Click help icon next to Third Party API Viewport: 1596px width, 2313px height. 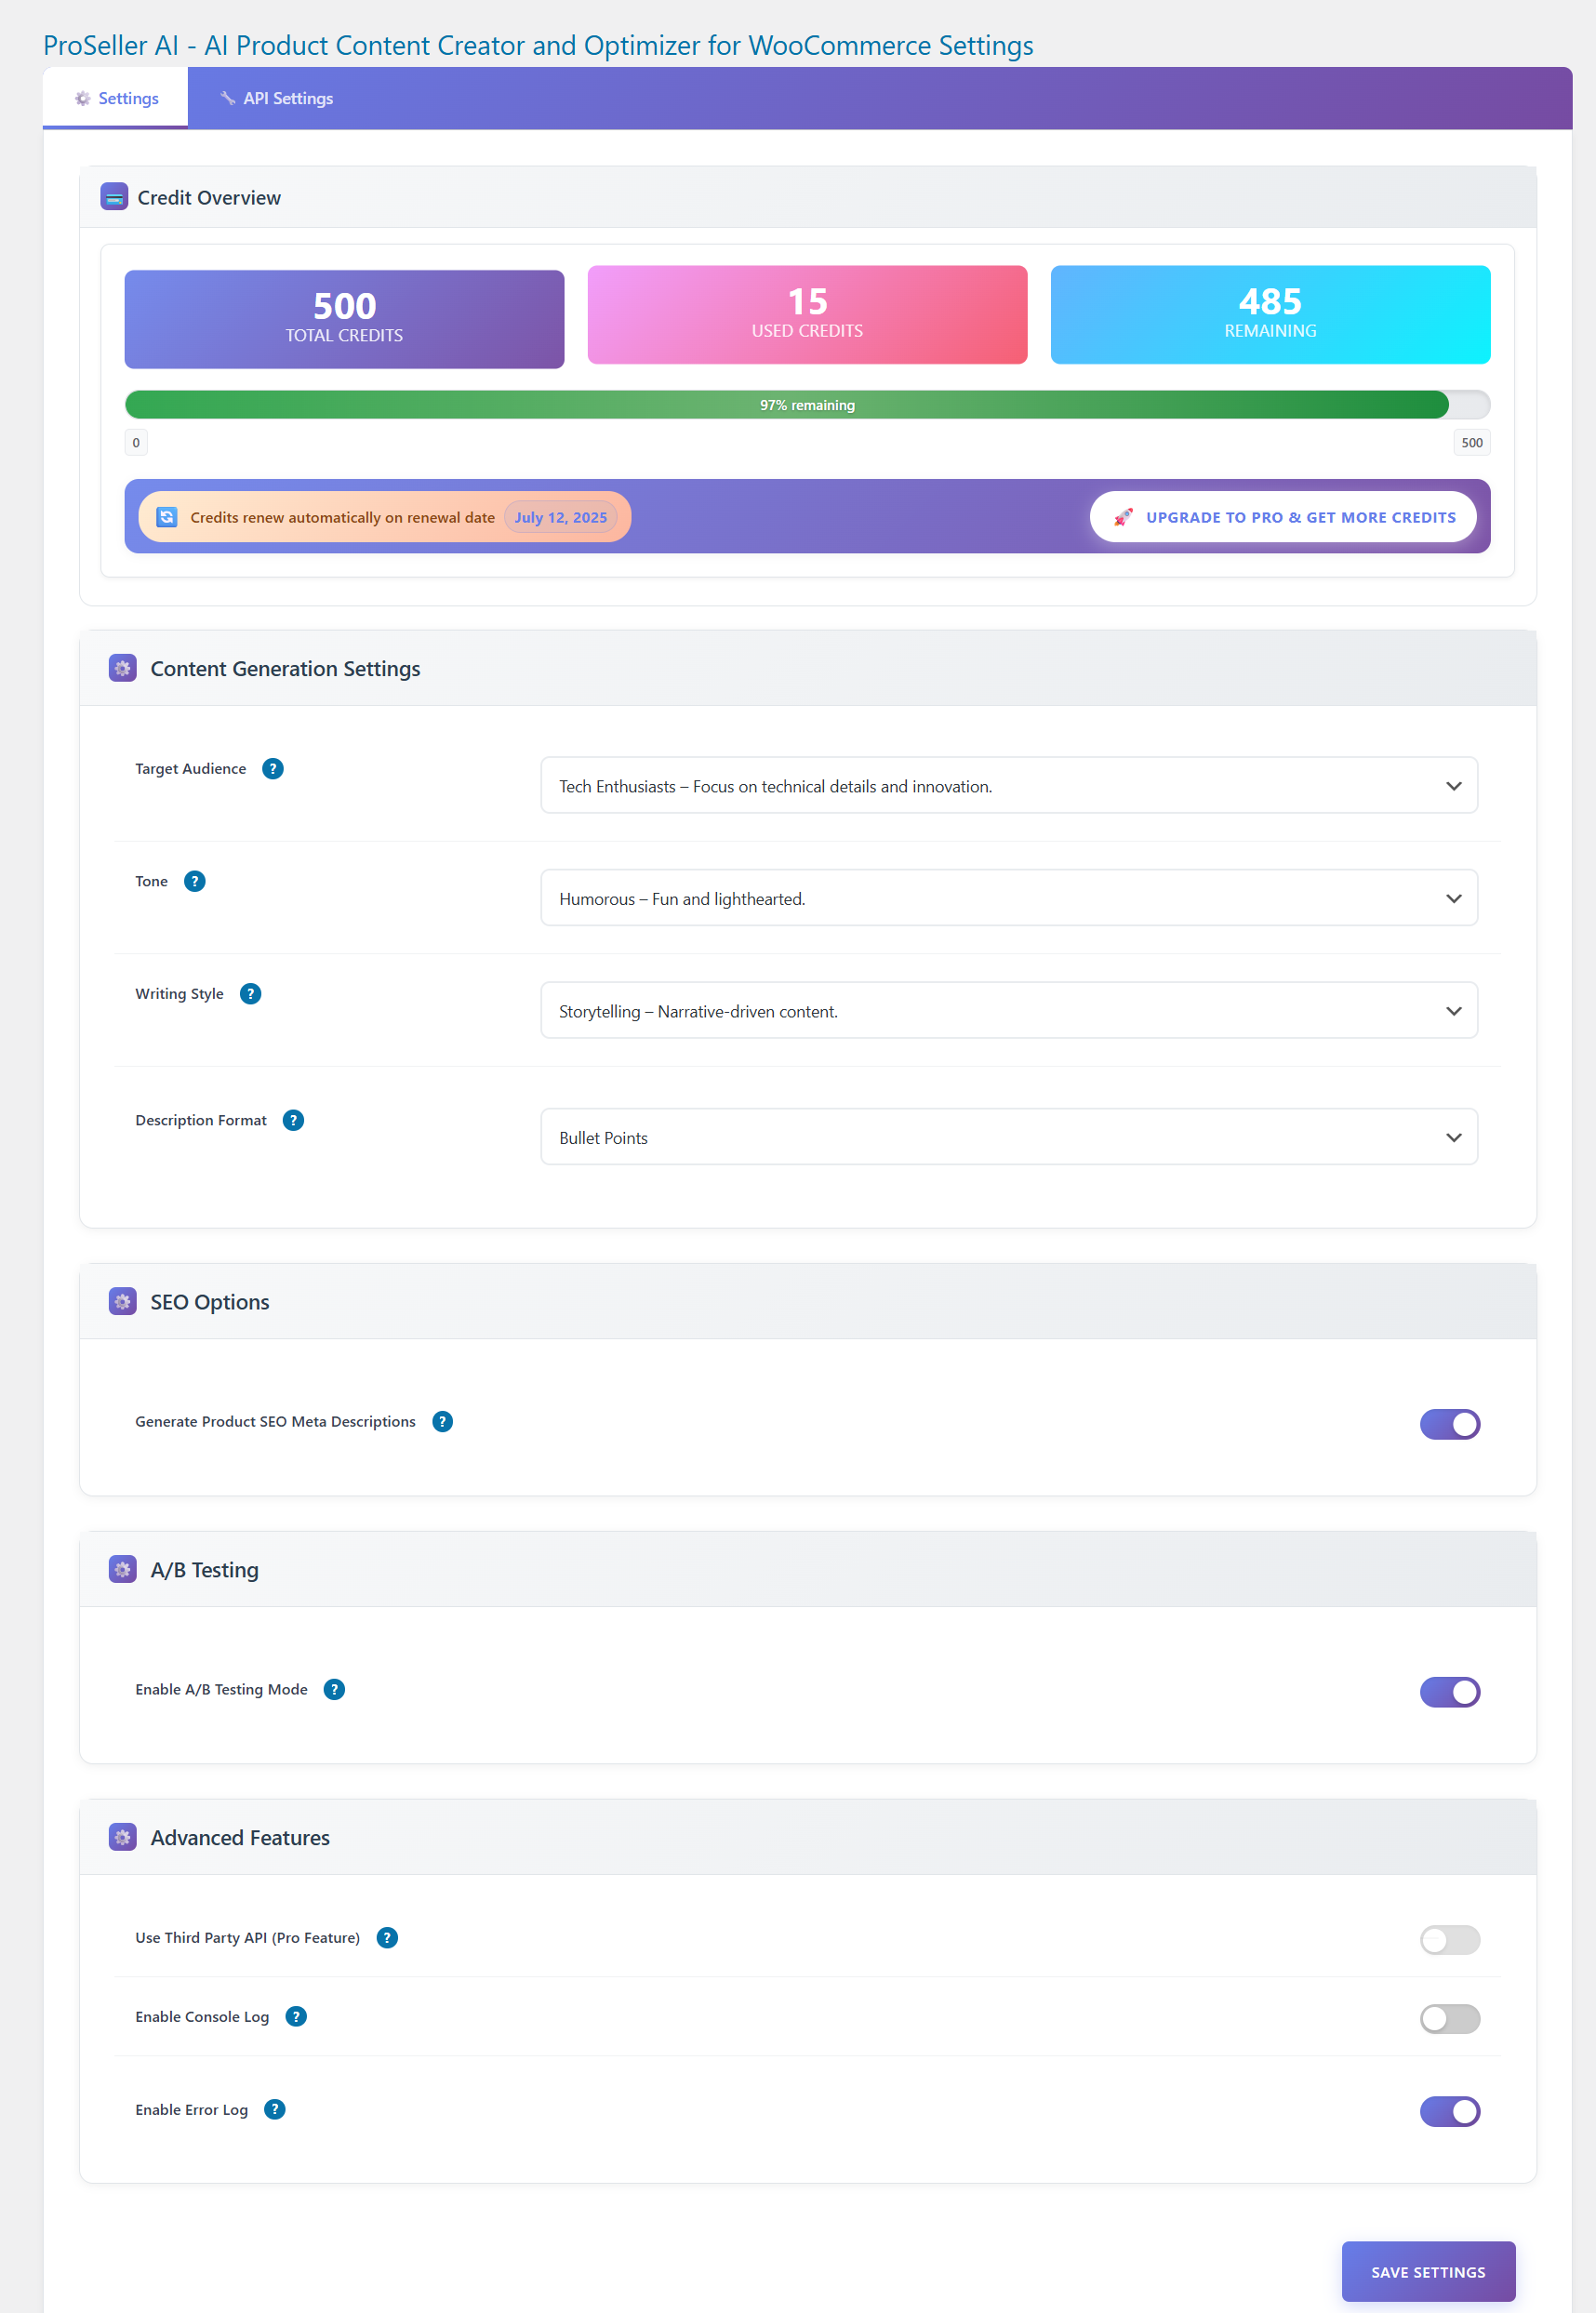pos(387,1937)
